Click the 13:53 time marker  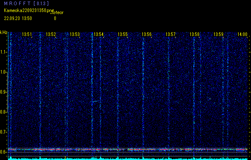(x=75, y=34)
